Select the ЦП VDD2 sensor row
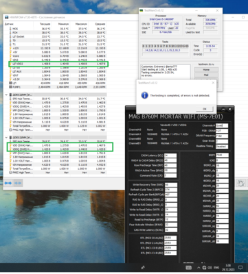The image size is (248, 274). tap(58, 64)
